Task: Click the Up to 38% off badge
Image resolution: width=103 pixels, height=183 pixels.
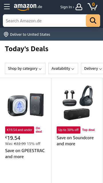Action: [69, 130]
